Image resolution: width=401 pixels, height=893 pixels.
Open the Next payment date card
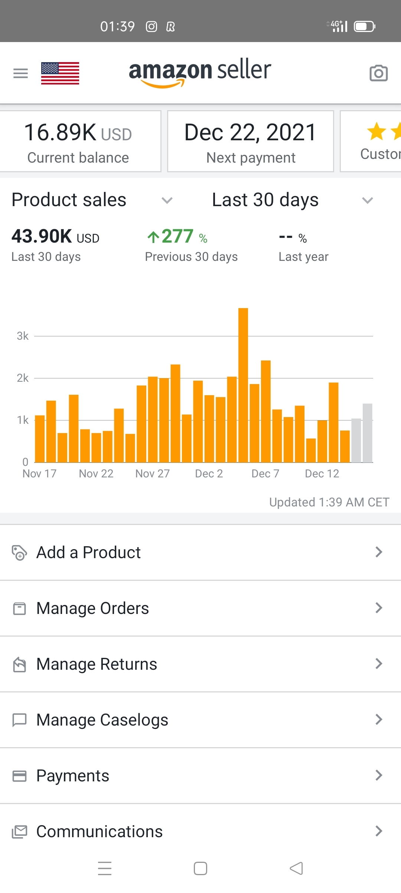pos(251,141)
